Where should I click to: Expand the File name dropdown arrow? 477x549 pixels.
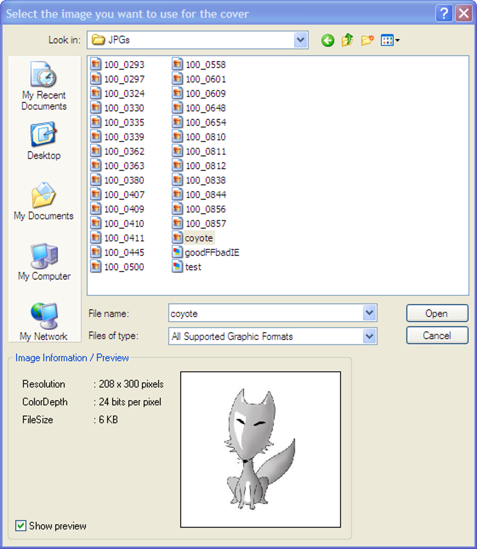tap(369, 313)
